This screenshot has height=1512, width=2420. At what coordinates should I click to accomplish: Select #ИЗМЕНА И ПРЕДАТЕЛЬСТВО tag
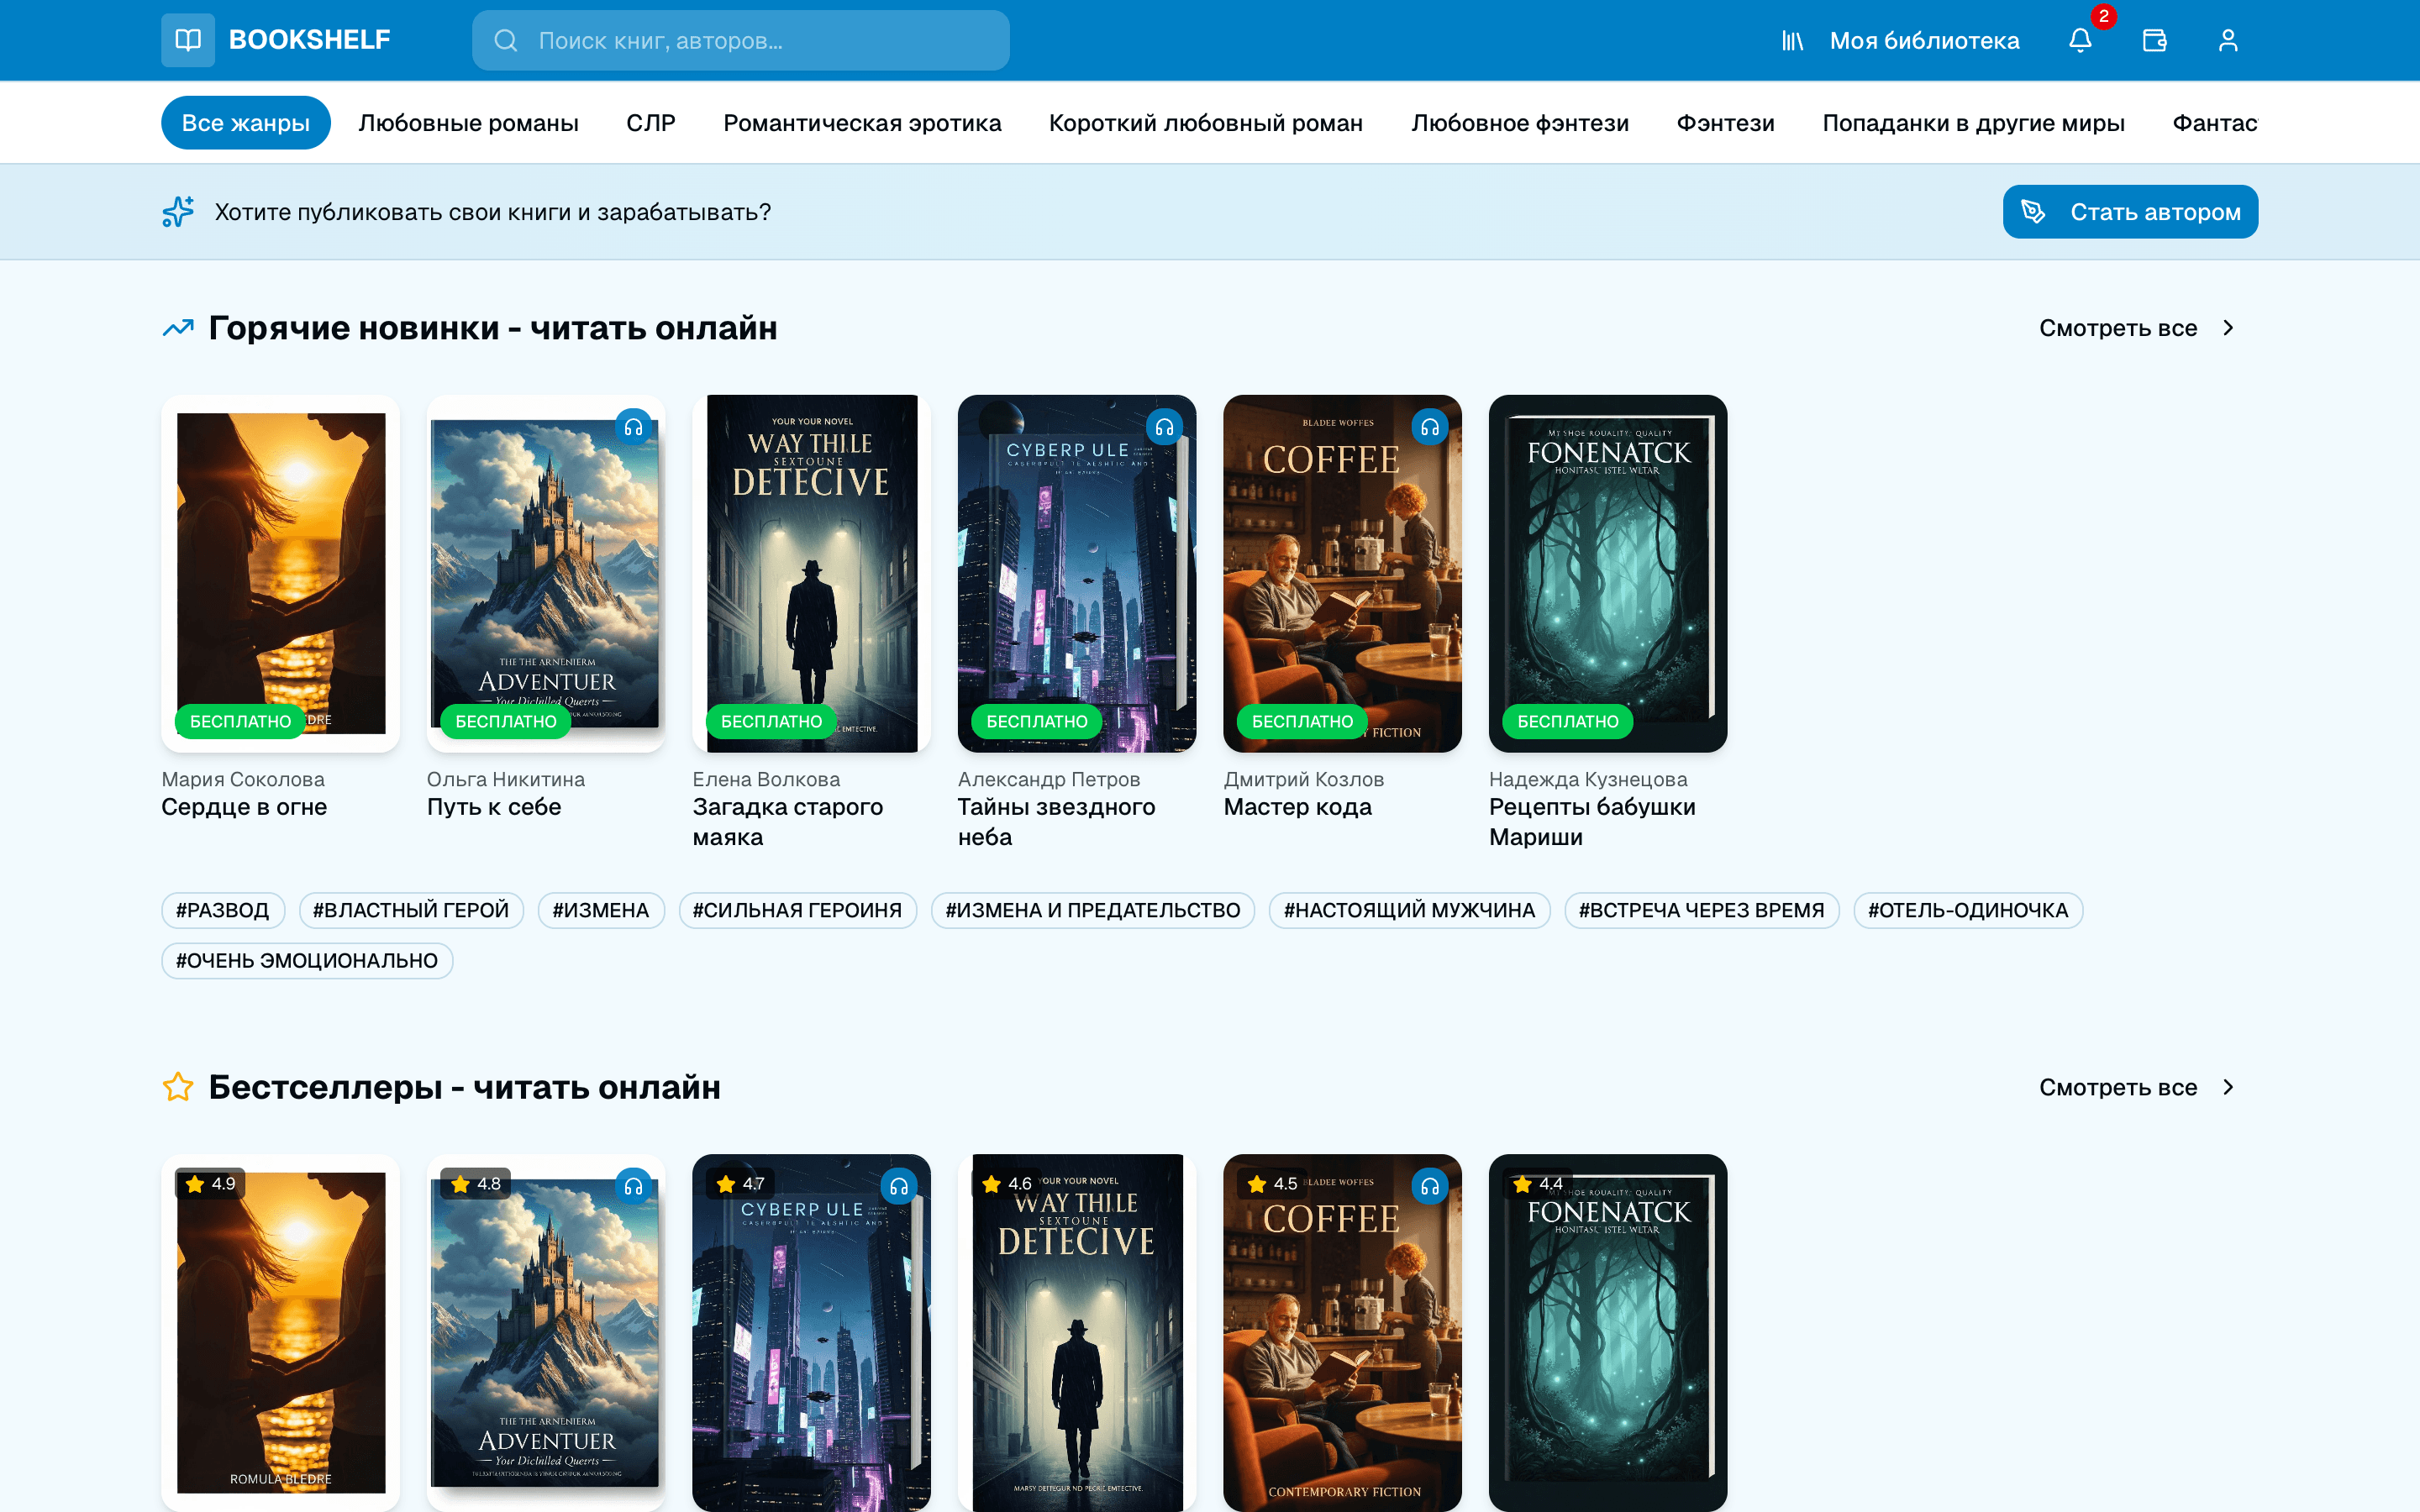coord(1093,910)
